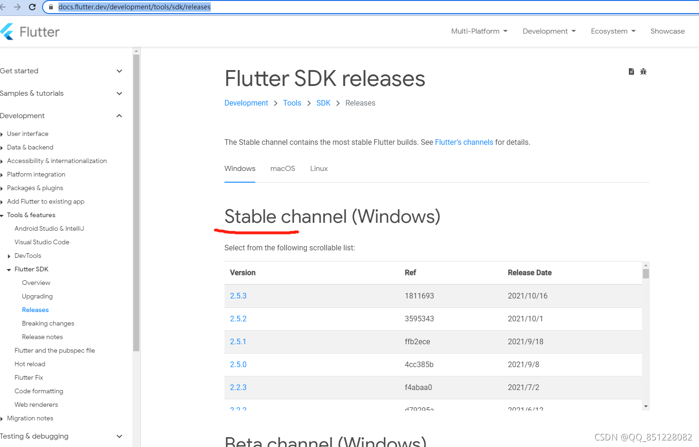Viewport: 699px width, 447px height.
Task: Select the Windows tab
Action: (x=240, y=169)
